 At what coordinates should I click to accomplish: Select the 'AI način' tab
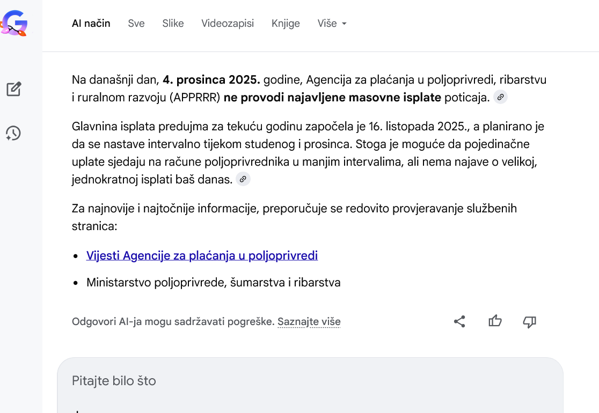click(91, 23)
